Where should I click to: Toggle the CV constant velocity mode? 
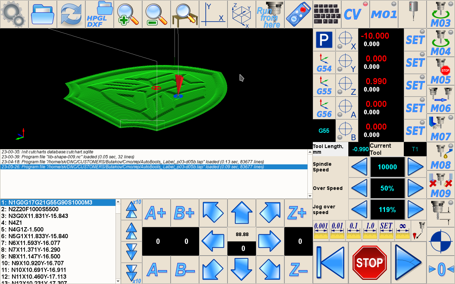click(x=355, y=14)
